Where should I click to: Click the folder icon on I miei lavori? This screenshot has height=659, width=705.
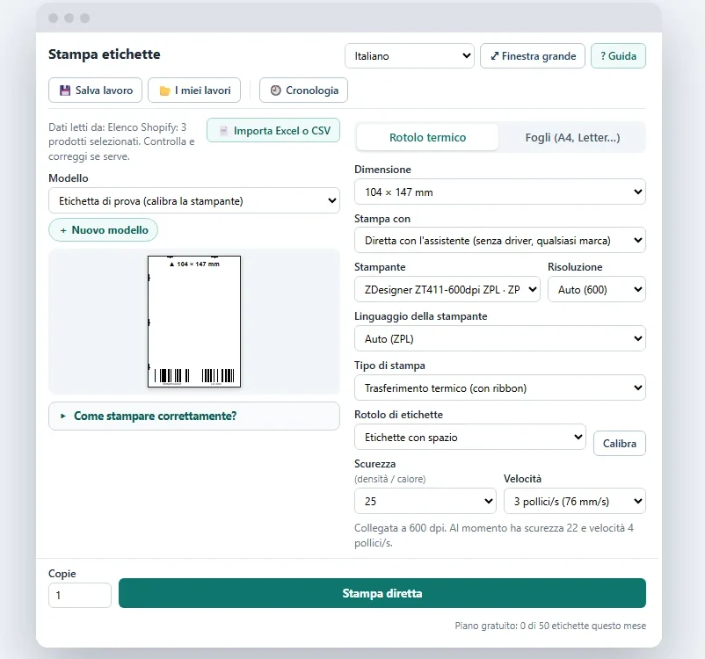(x=165, y=91)
